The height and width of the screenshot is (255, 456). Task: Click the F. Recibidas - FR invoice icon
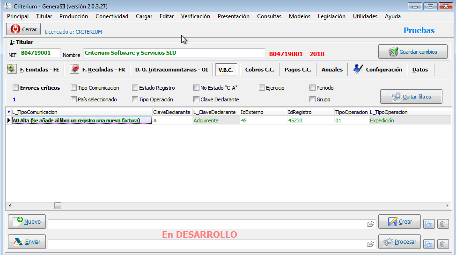tap(74, 69)
